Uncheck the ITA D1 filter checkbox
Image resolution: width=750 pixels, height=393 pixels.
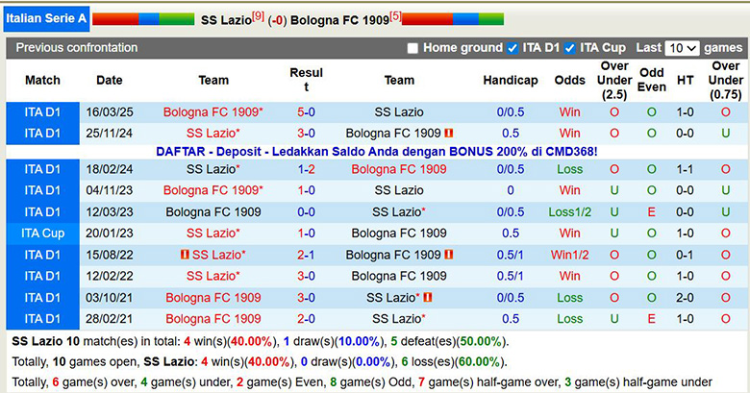(514, 48)
